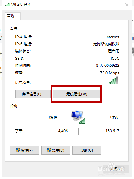Click the IPv6 value 无网络访问权限
Viewport: 134px width, 179px height.
[x=106, y=44]
